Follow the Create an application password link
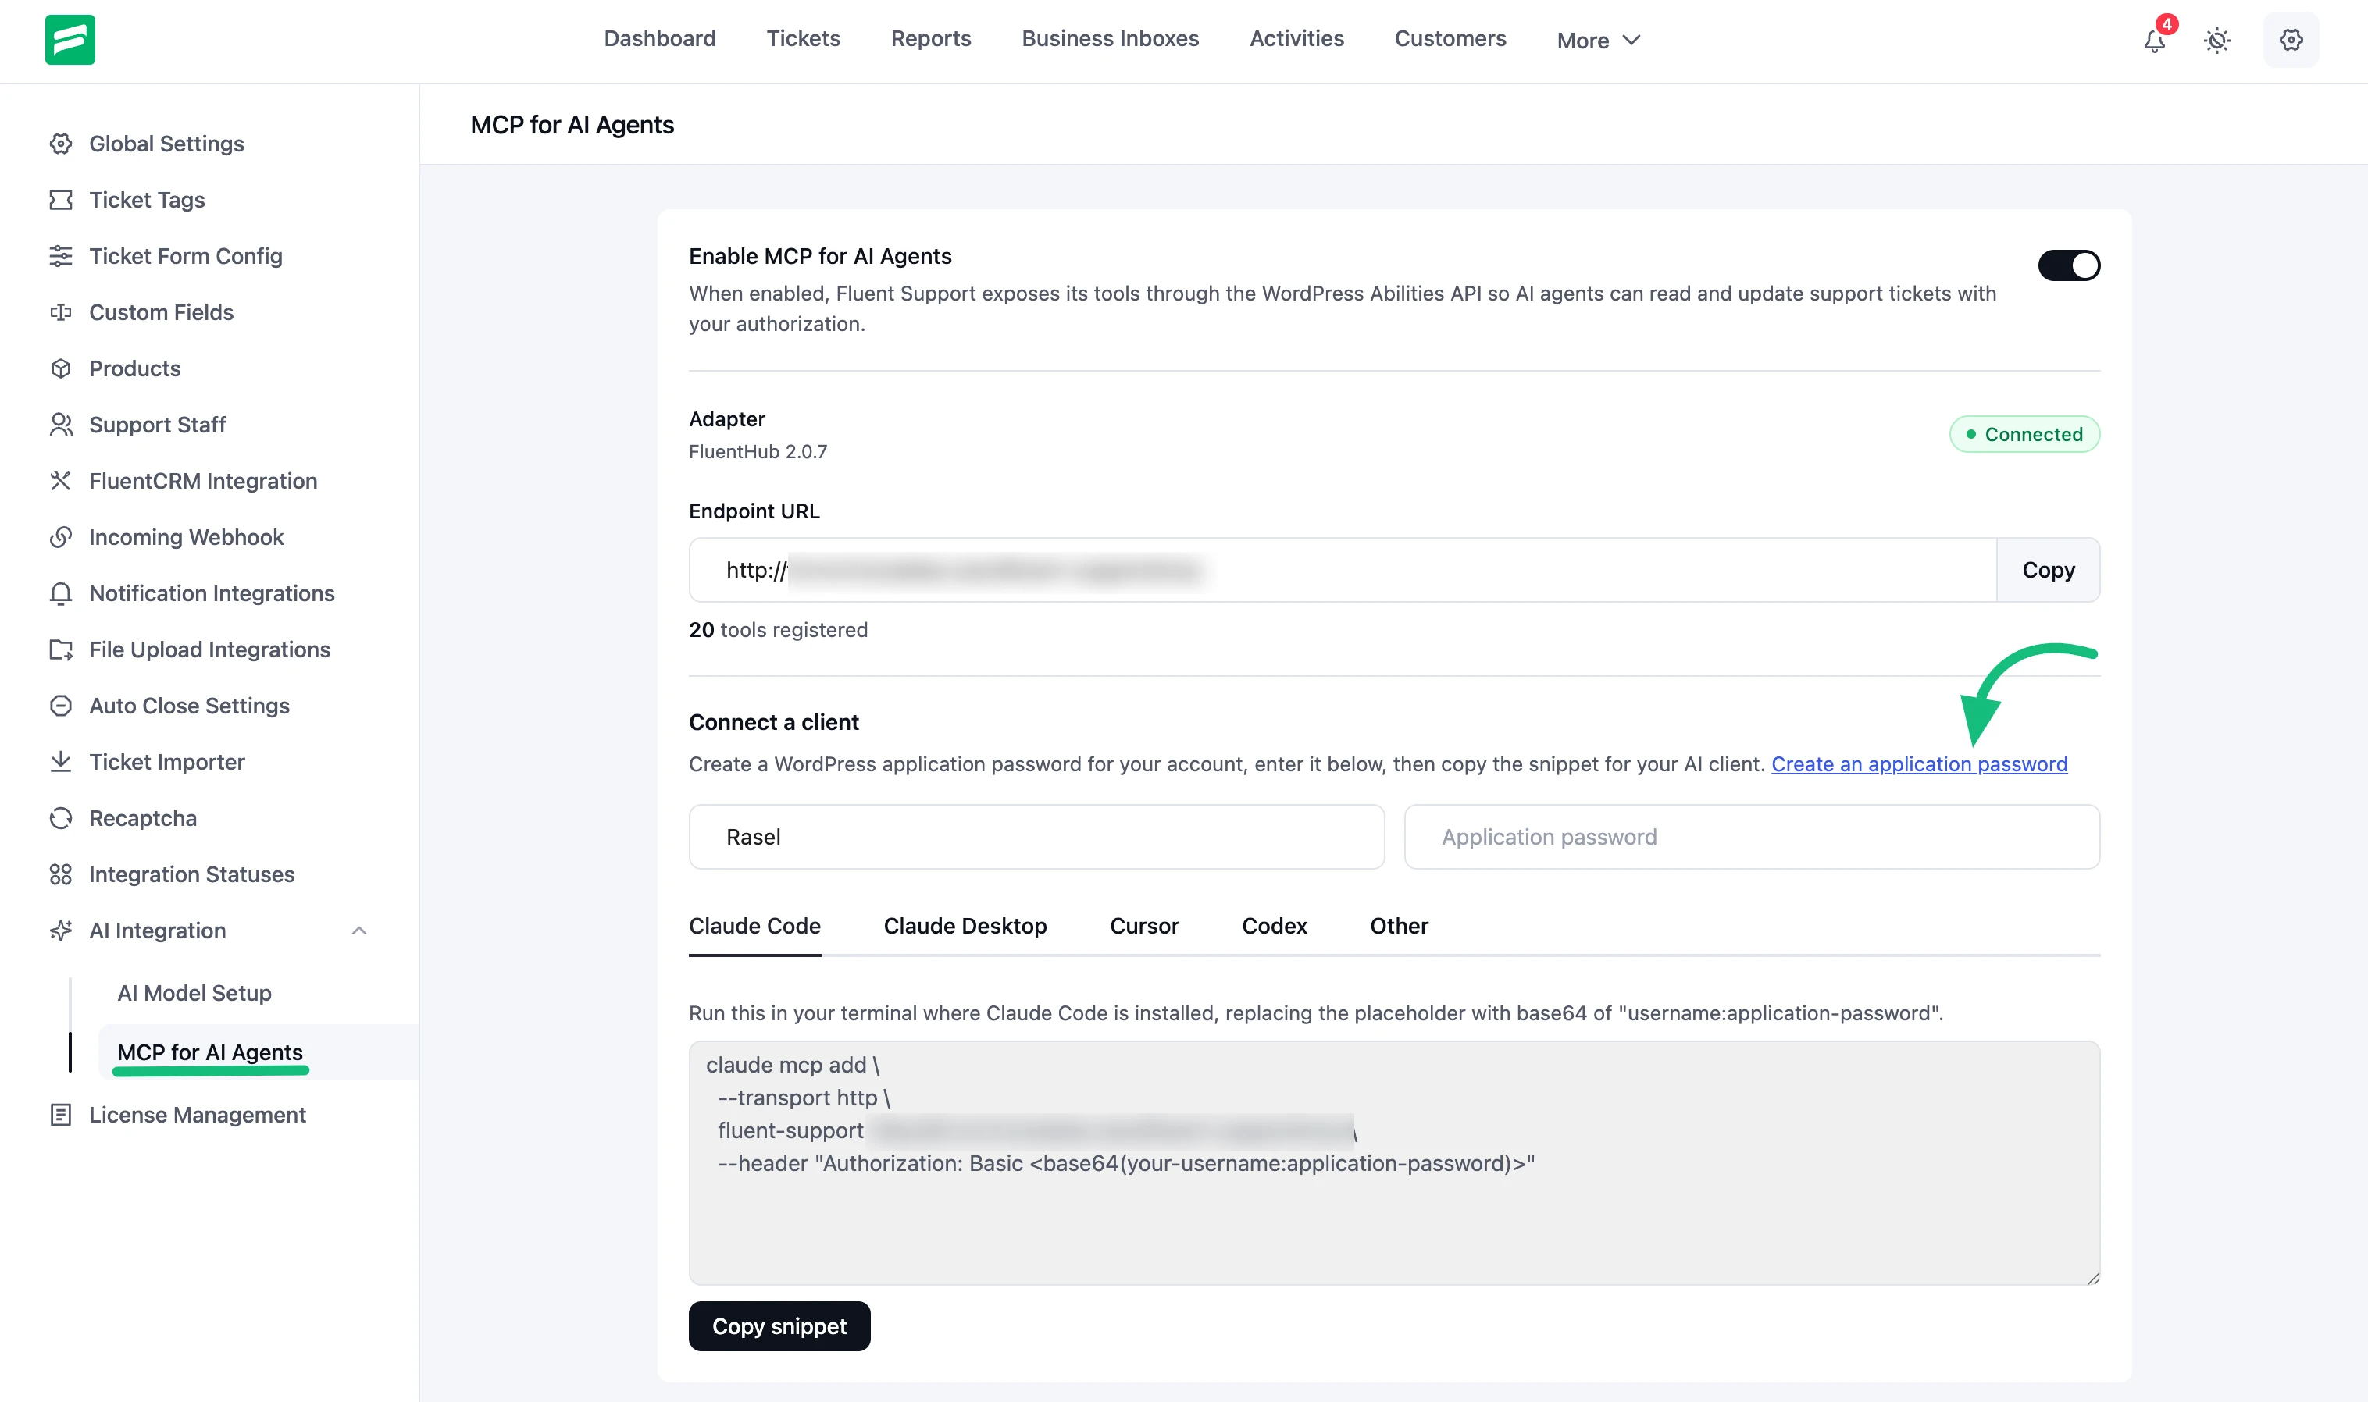This screenshot has width=2368, height=1402. click(x=1918, y=763)
